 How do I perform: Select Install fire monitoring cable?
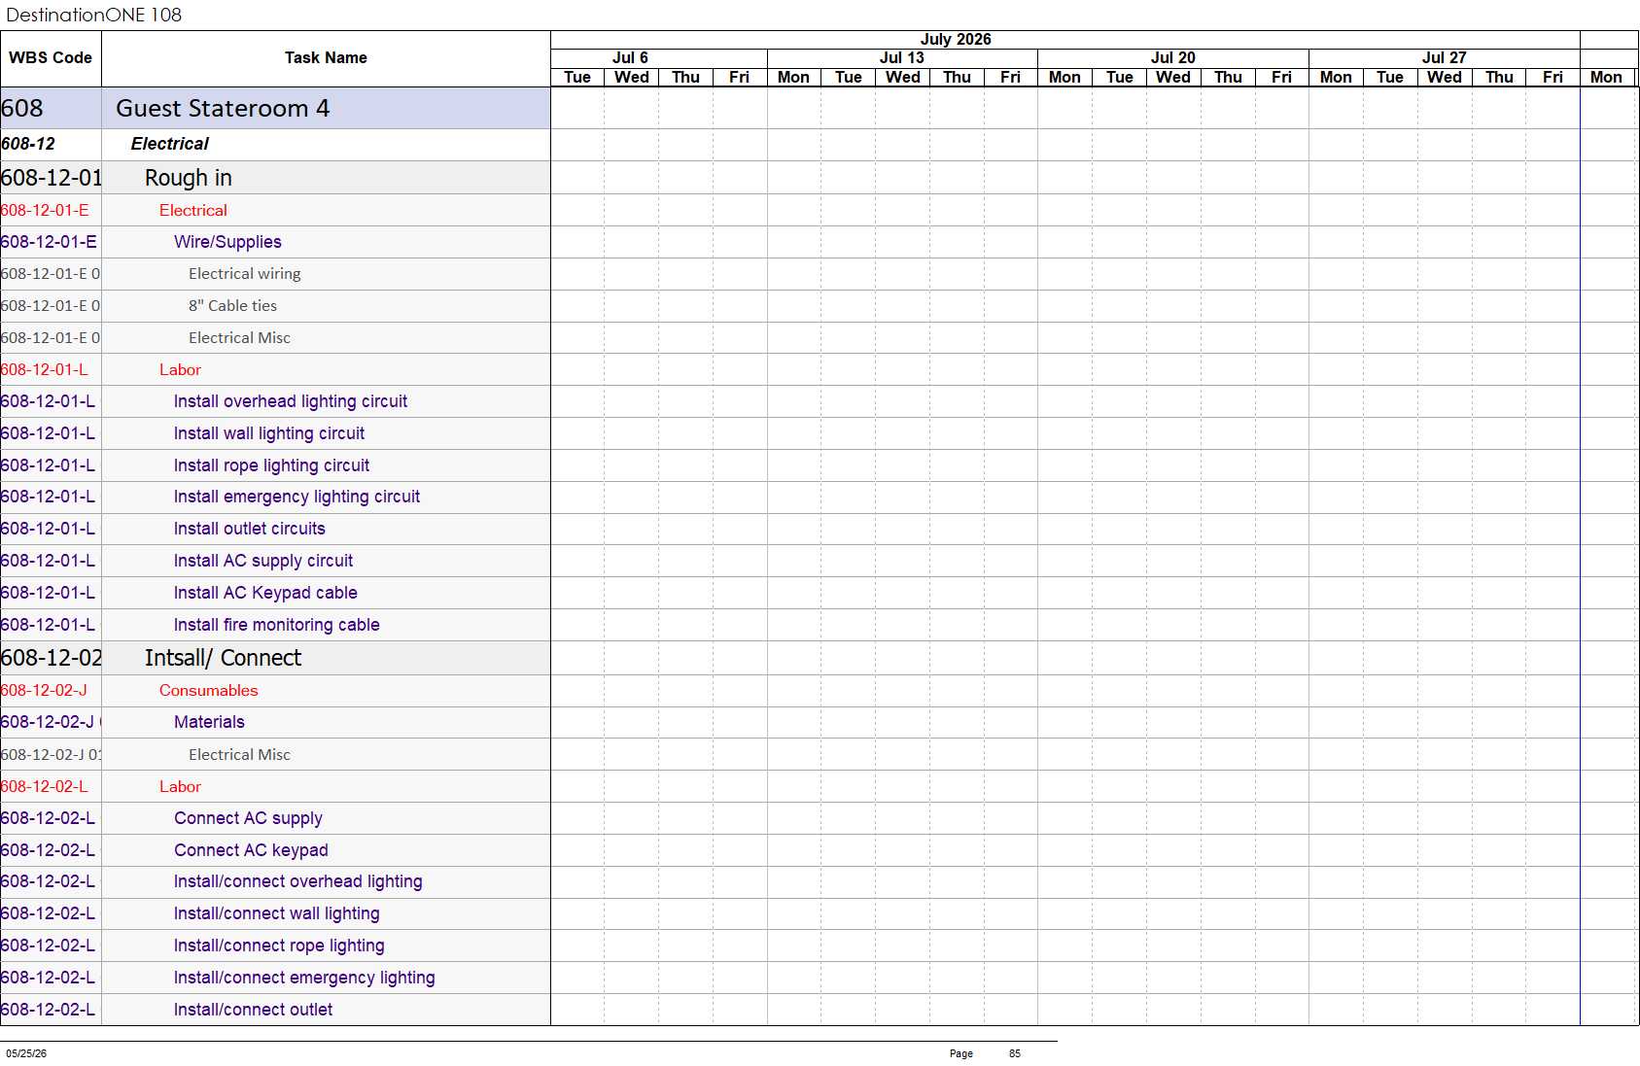275,625
